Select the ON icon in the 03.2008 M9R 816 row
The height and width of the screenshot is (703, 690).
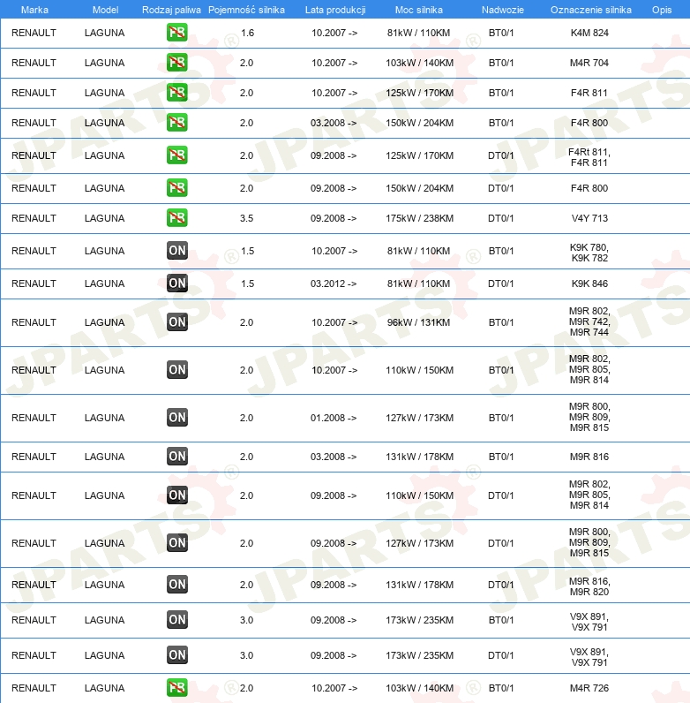[x=177, y=457]
